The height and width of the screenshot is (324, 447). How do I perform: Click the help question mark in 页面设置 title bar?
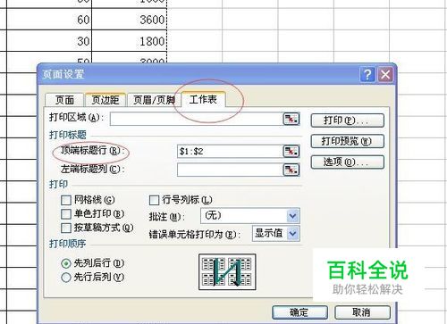367,74
